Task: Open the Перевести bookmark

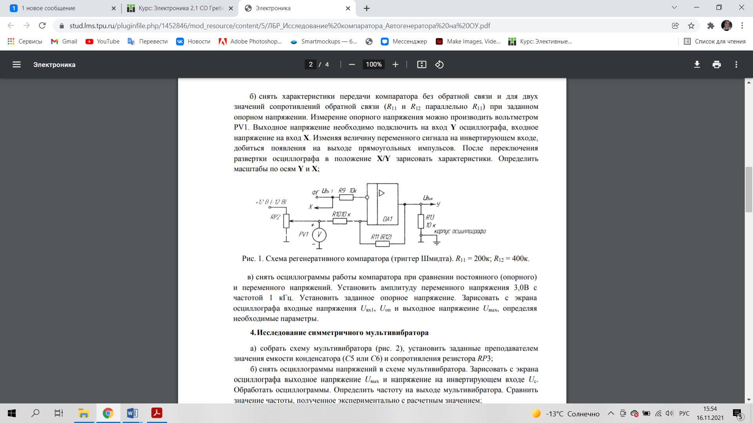Action: coord(148,42)
